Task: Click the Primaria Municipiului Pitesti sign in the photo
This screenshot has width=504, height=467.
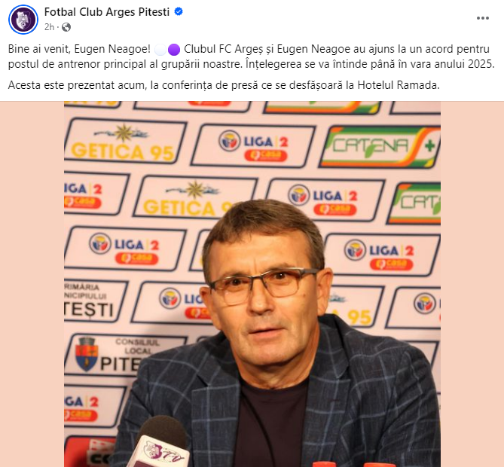Action: pos(91,301)
